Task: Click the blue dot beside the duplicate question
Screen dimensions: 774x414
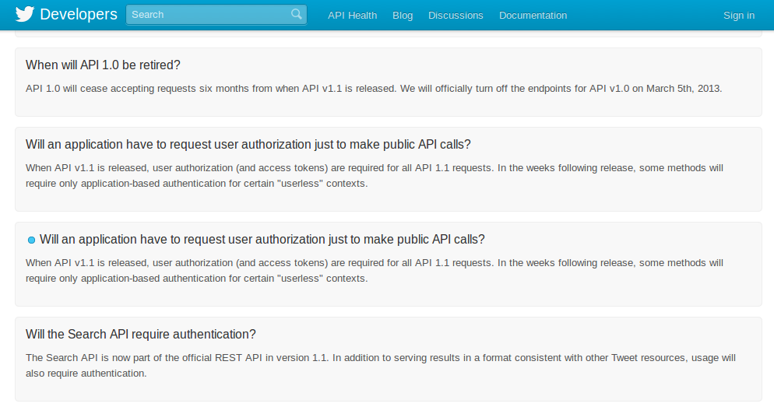Action: [32, 240]
